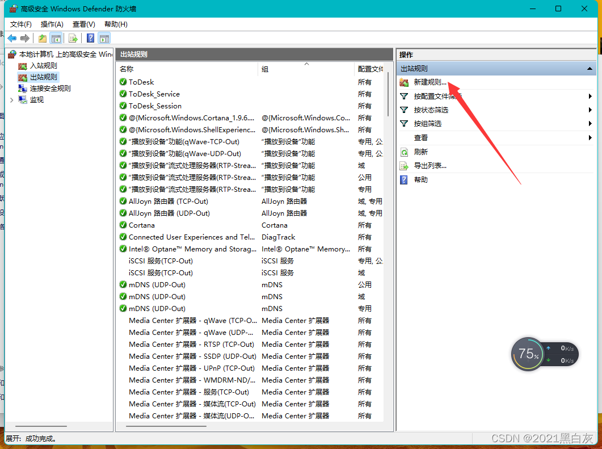Screen dimensions: 602x449
Task: Click the 按组筛选 filter funnel icon
Action: click(404, 124)
